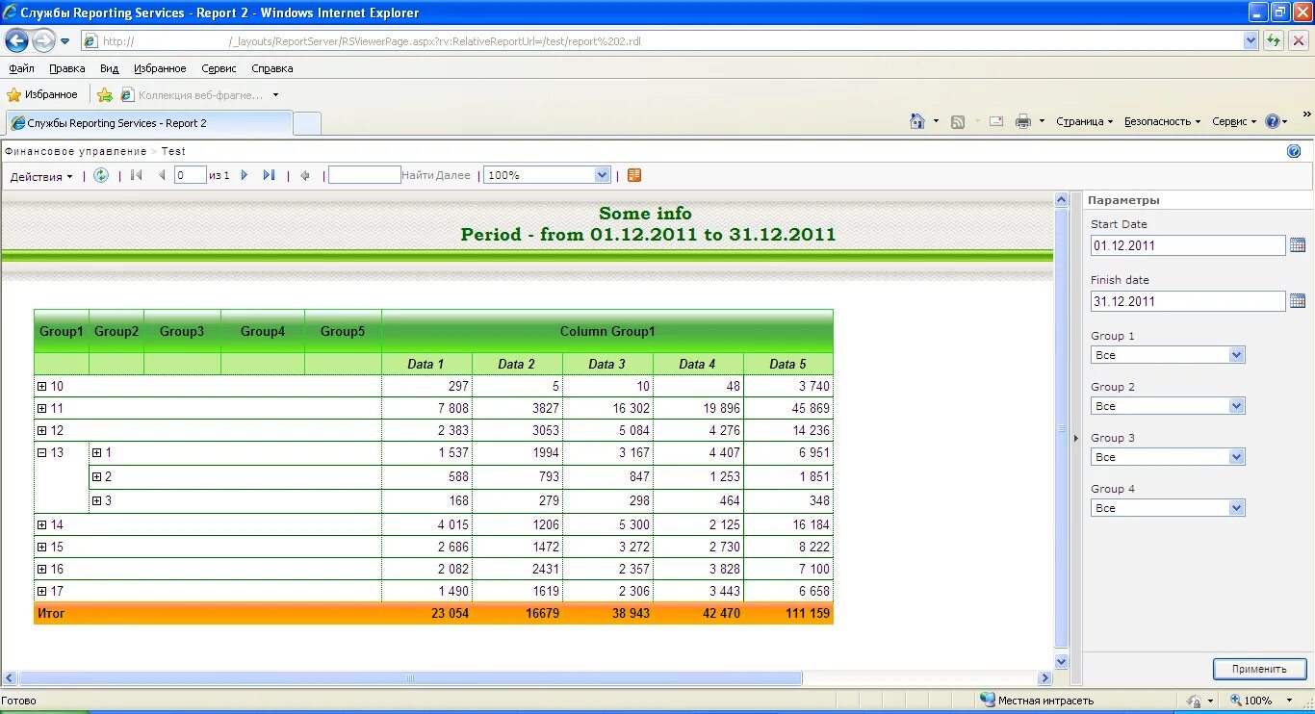
Task: Click the orange data feed export icon
Action: (x=634, y=175)
